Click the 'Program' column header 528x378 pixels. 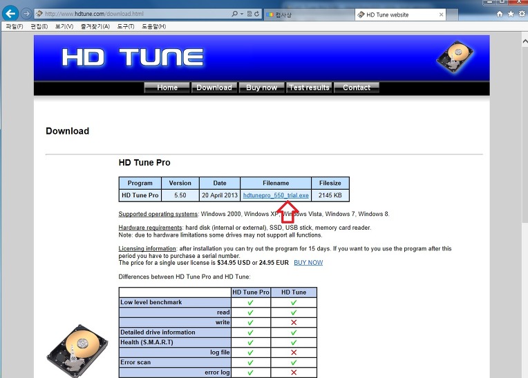[x=140, y=183]
